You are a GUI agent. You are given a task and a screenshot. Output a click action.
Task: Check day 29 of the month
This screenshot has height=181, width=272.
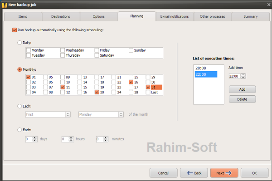pos(148,77)
